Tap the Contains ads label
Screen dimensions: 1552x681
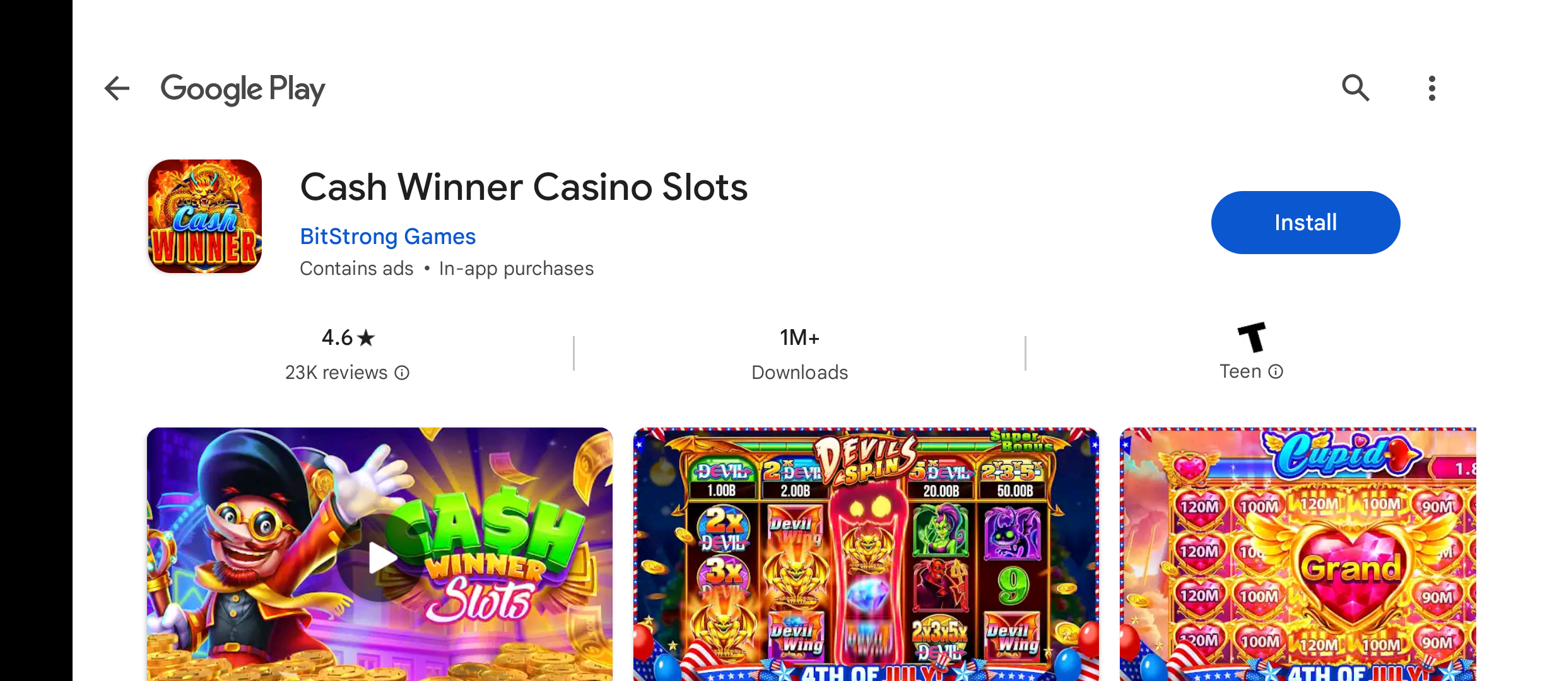pos(356,269)
